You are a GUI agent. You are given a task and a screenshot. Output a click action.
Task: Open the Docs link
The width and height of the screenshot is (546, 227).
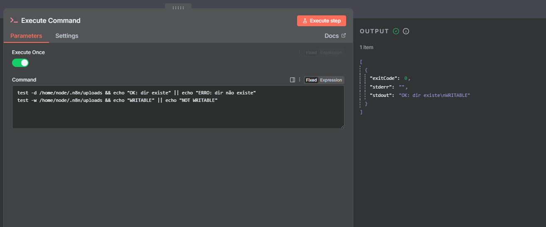332,36
